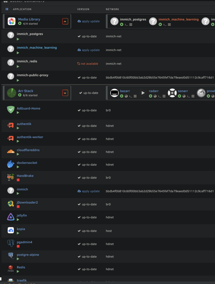Image resolution: width=215 pixels, height=284 pixels.
Task: Apply update for the immich container
Action: (x=89, y=191)
